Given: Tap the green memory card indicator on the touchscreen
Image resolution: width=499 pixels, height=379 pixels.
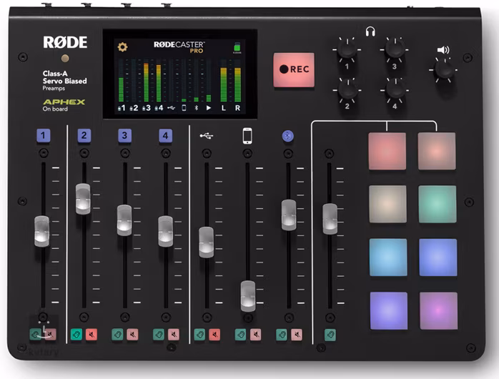Looking at the screenshot, I should 237,47.
